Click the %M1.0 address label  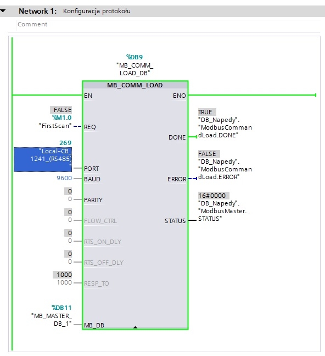point(61,118)
